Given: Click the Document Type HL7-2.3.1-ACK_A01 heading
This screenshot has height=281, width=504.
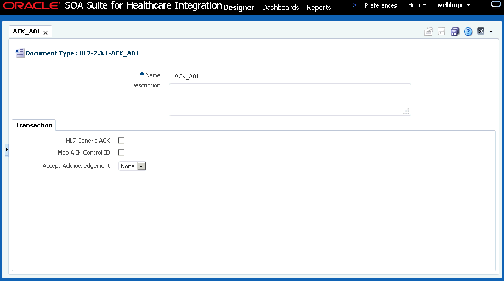Looking at the screenshot, I should tap(82, 53).
